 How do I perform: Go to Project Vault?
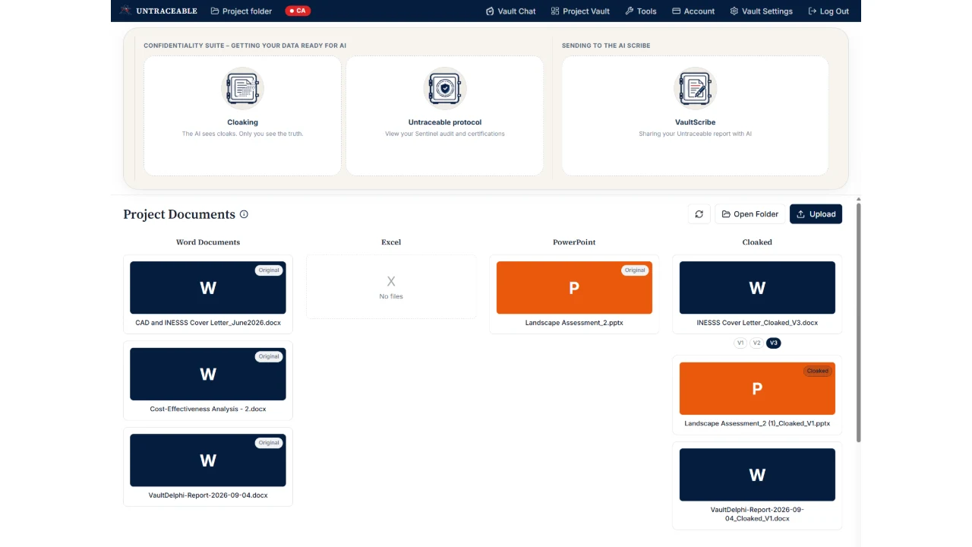coord(580,11)
